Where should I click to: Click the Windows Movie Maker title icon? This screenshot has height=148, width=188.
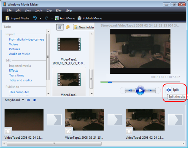point(5,5)
